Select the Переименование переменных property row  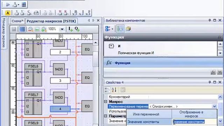pos(128,106)
